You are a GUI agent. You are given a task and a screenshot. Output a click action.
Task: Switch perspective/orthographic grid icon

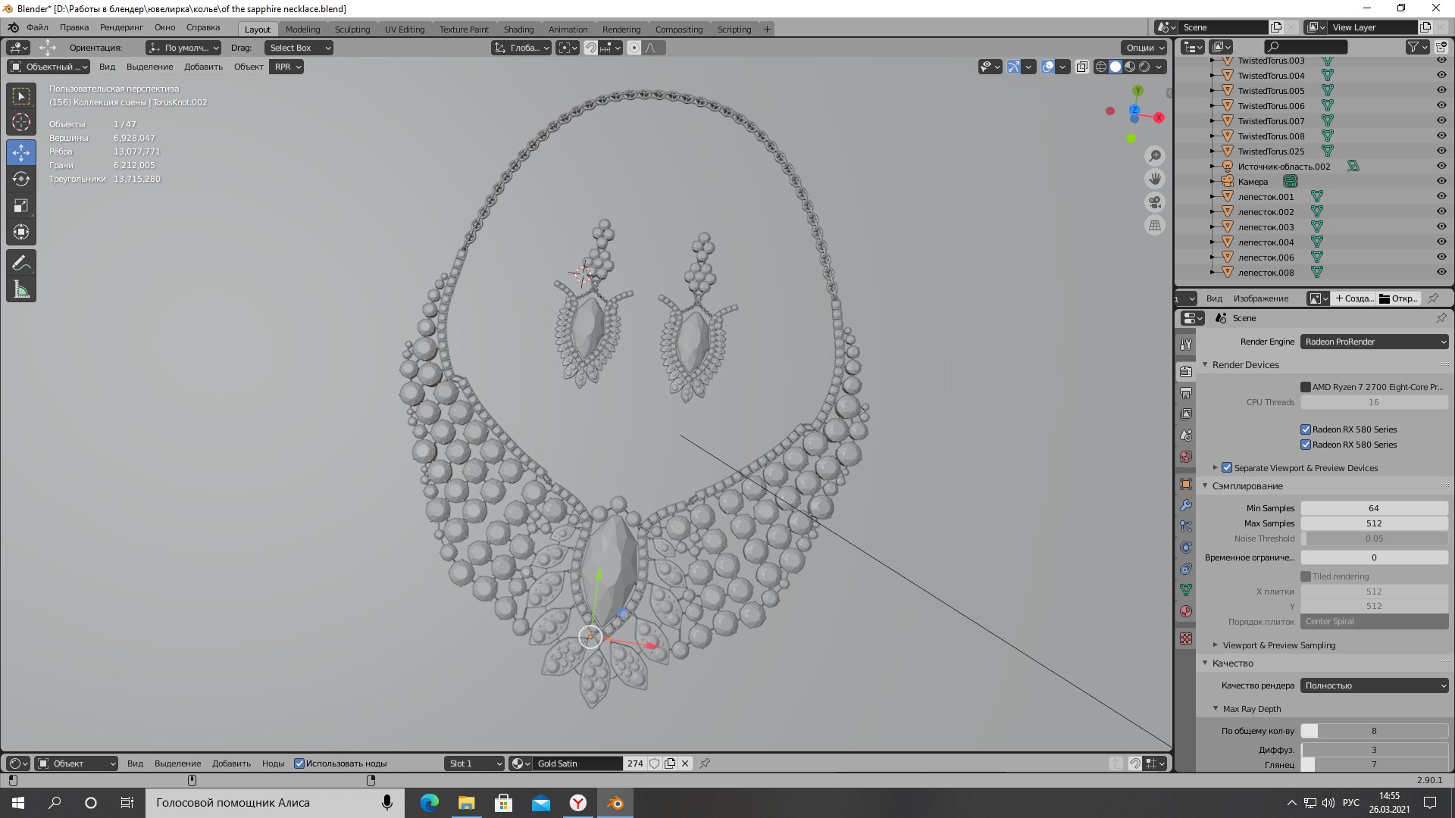coord(1155,225)
